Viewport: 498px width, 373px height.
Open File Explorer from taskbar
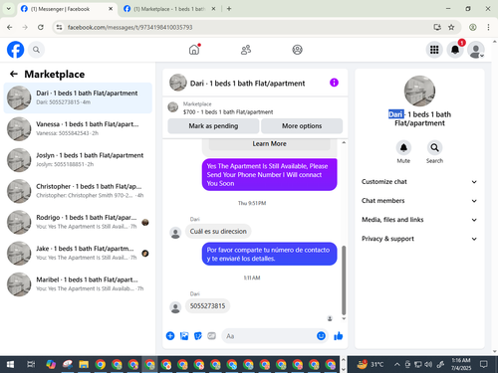84,365
